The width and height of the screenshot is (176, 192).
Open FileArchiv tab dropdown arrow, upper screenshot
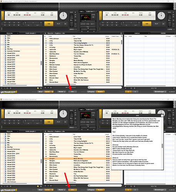click(x=18, y=33)
